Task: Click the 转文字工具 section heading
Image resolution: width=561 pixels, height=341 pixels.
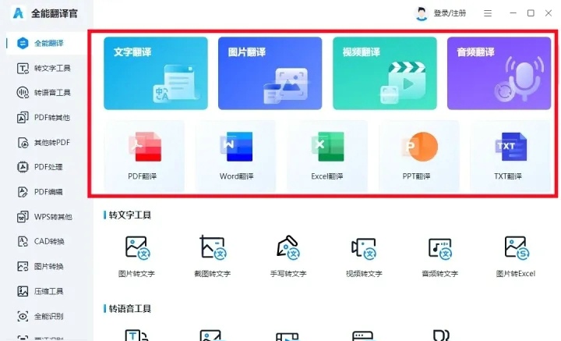Action: click(x=130, y=215)
